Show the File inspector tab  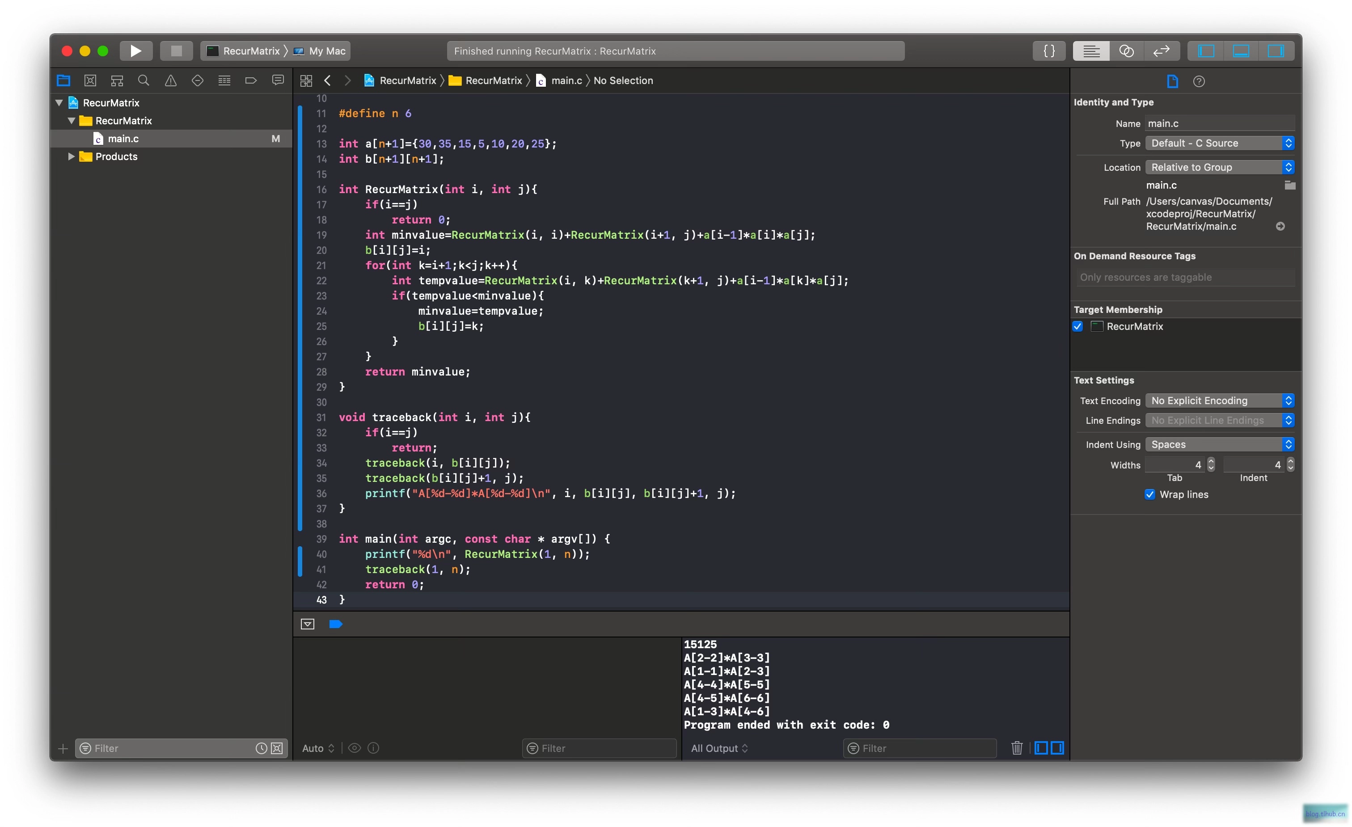(x=1172, y=81)
